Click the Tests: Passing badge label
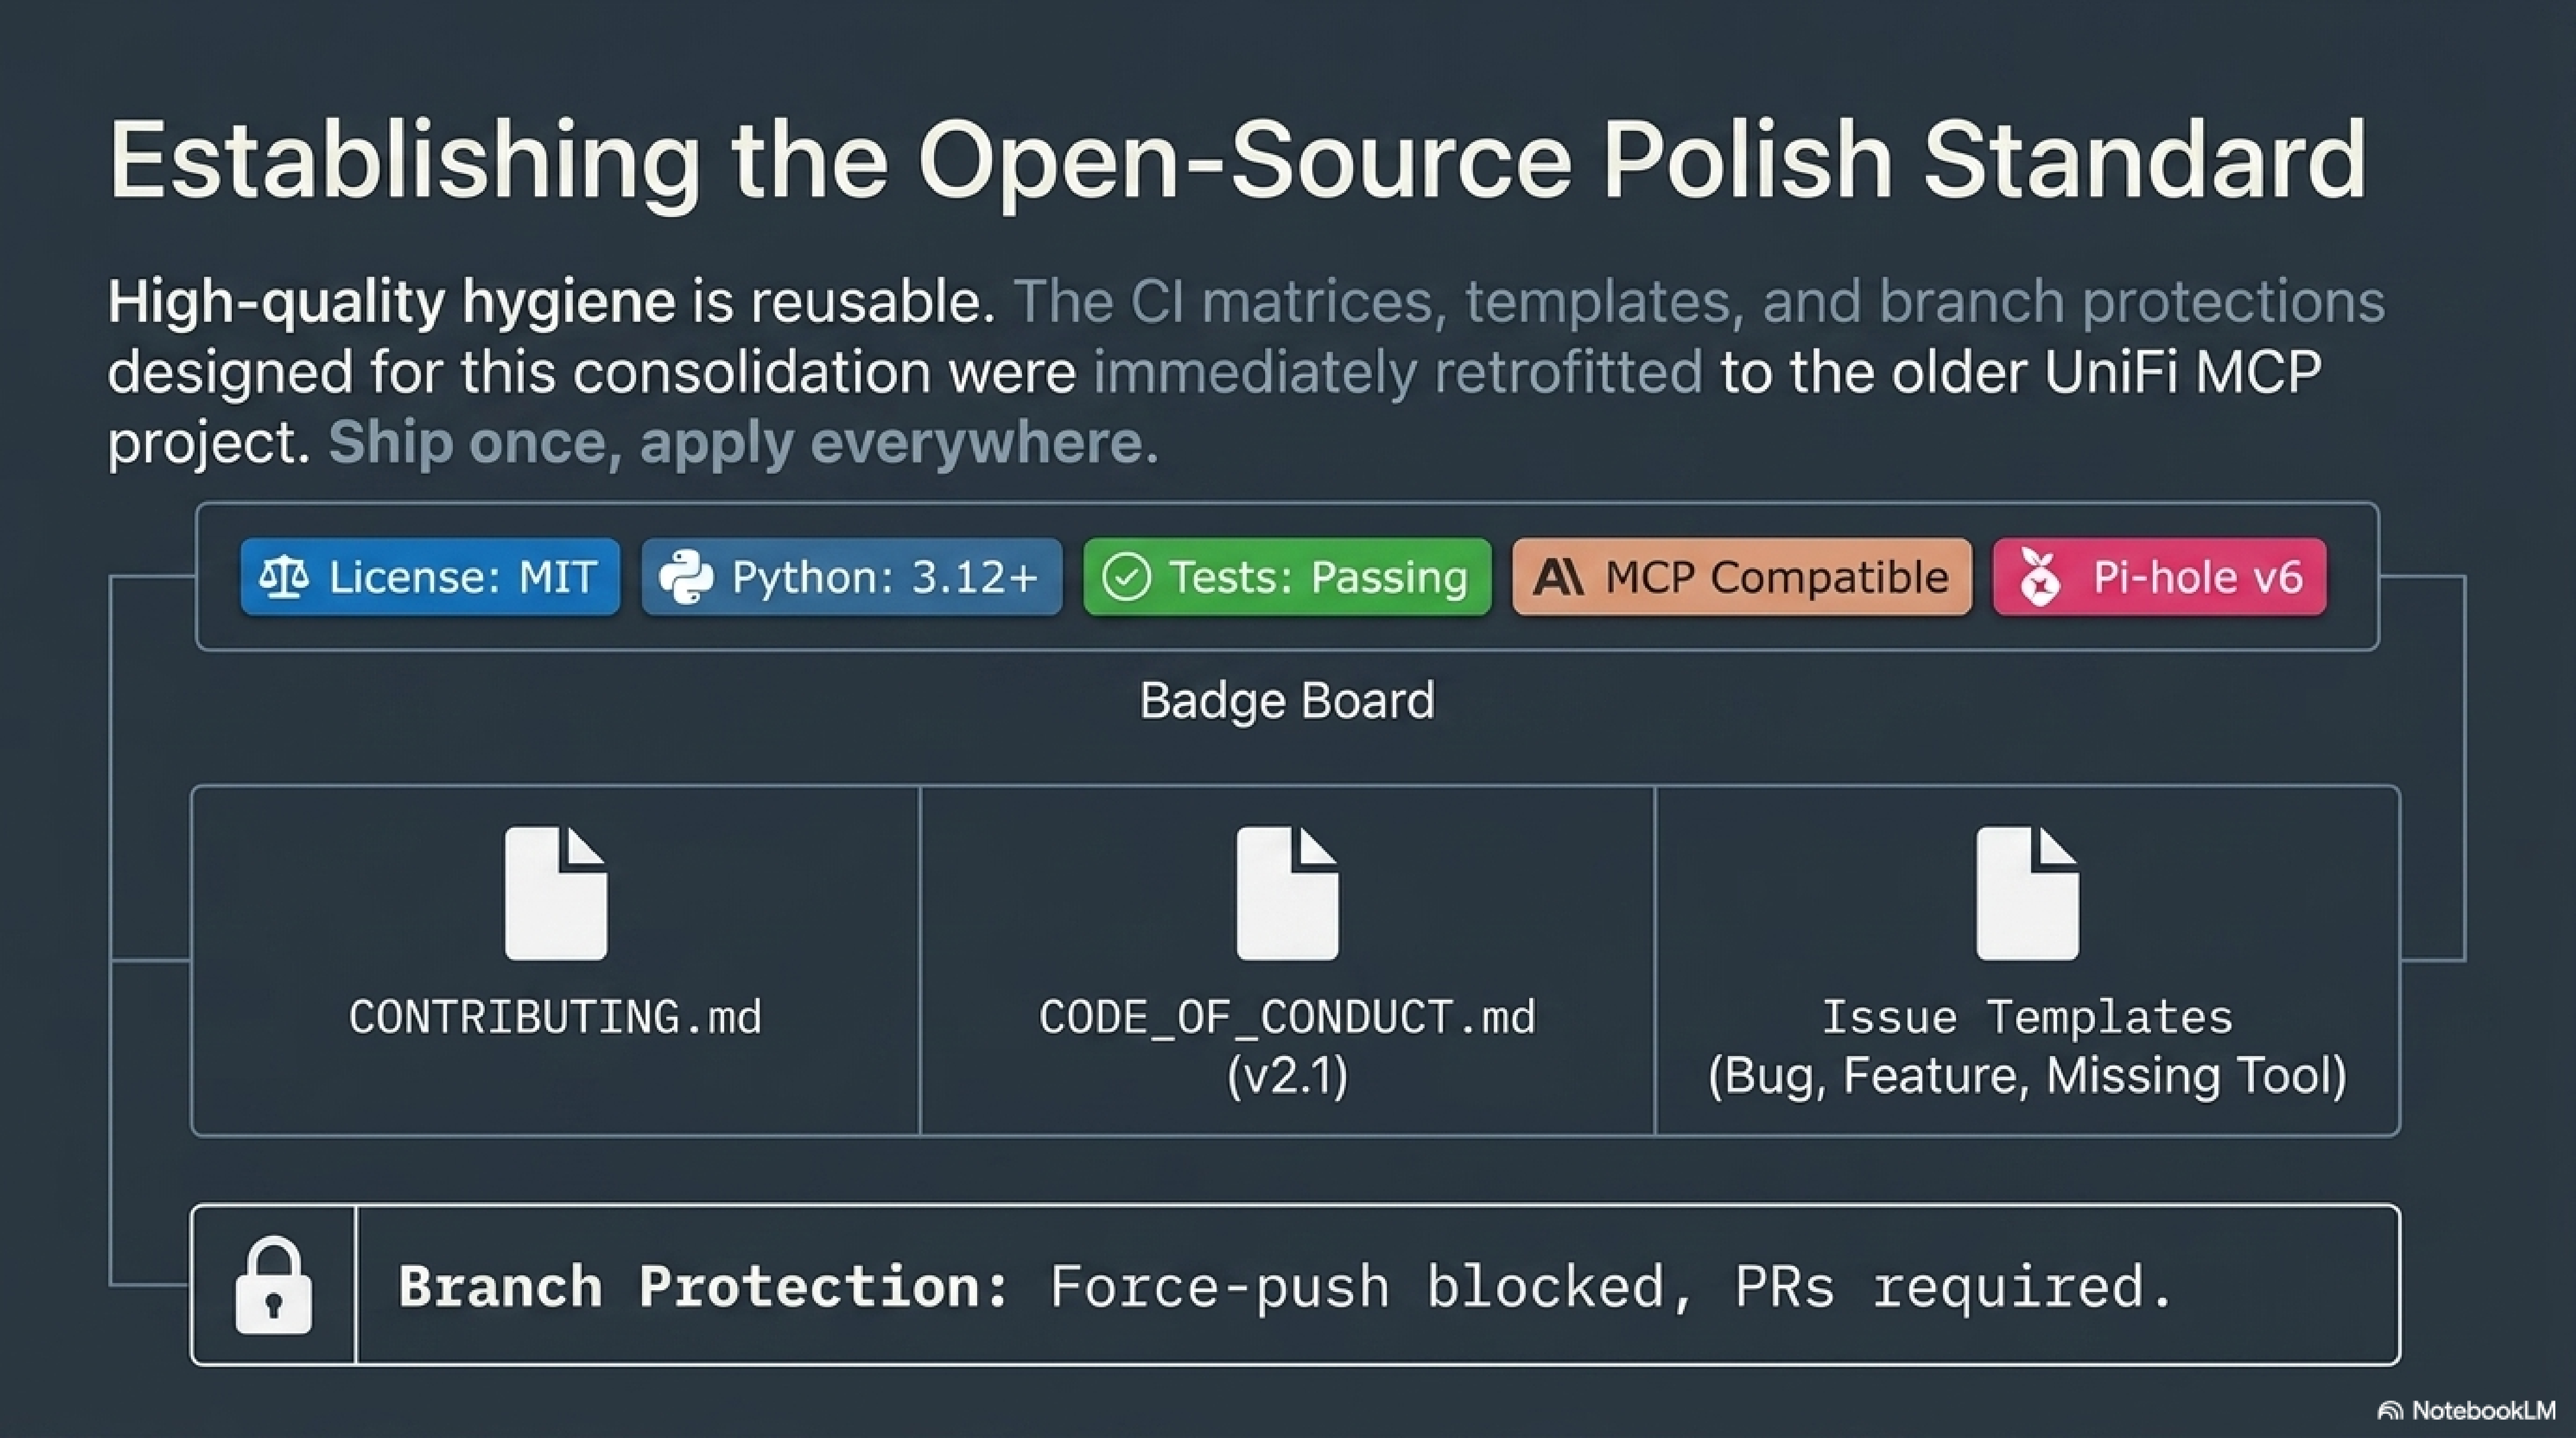 click(1318, 577)
